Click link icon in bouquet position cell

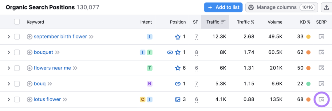pyautogui.click(x=170, y=53)
